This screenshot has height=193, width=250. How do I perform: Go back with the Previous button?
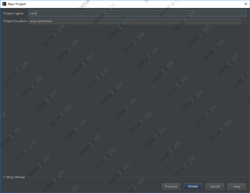point(171,187)
